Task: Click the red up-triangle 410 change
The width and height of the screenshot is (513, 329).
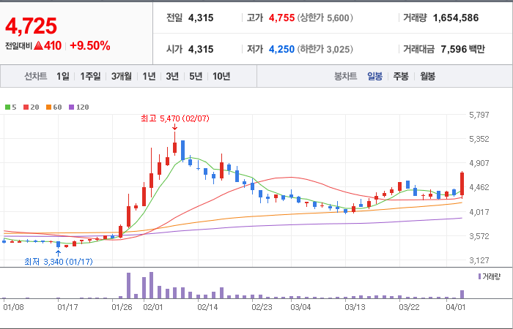Action: pyautogui.click(x=48, y=45)
